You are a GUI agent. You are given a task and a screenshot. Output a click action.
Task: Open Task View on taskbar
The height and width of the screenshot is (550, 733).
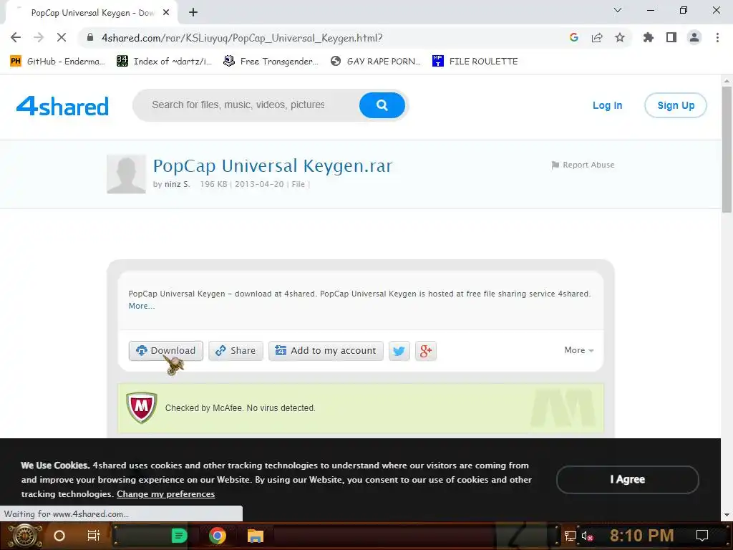coord(94,536)
